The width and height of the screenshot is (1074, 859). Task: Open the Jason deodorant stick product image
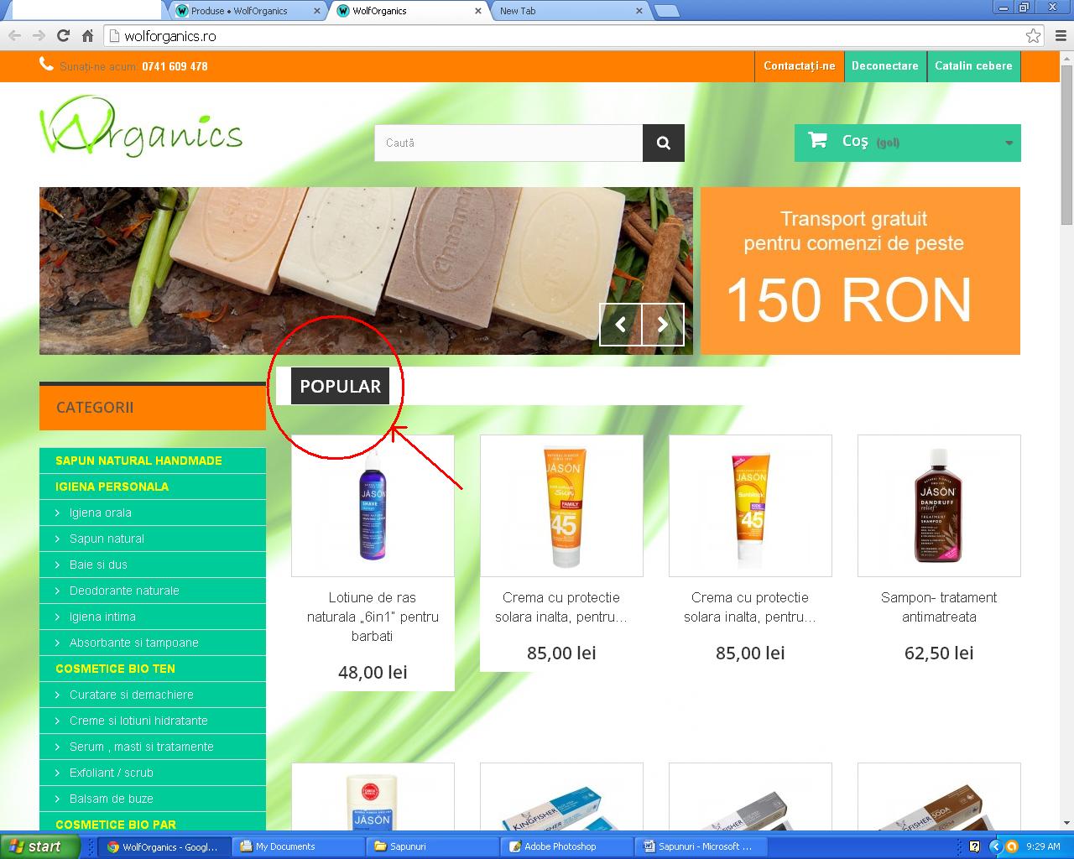point(373,797)
